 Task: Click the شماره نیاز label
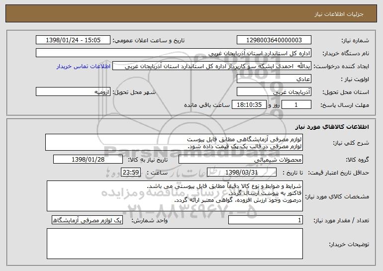pos(355,40)
